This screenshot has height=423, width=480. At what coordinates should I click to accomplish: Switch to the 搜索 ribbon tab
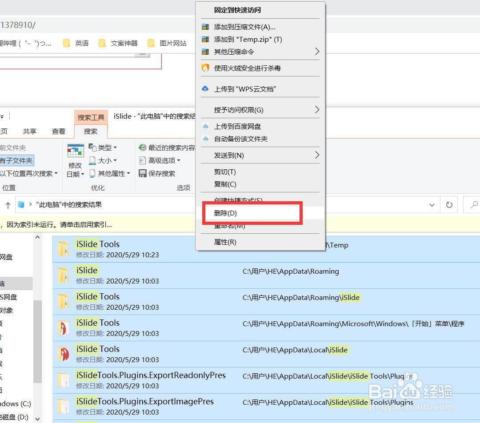click(91, 132)
